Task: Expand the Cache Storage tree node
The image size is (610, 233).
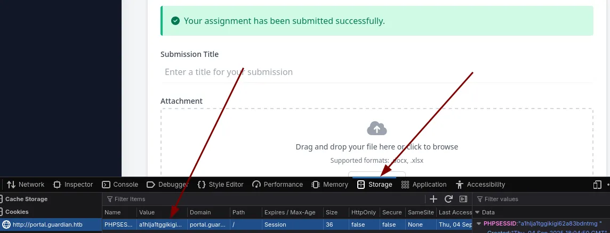Action: [x=26, y=199]
